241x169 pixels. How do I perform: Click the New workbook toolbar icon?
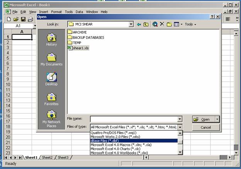point(9,19)
